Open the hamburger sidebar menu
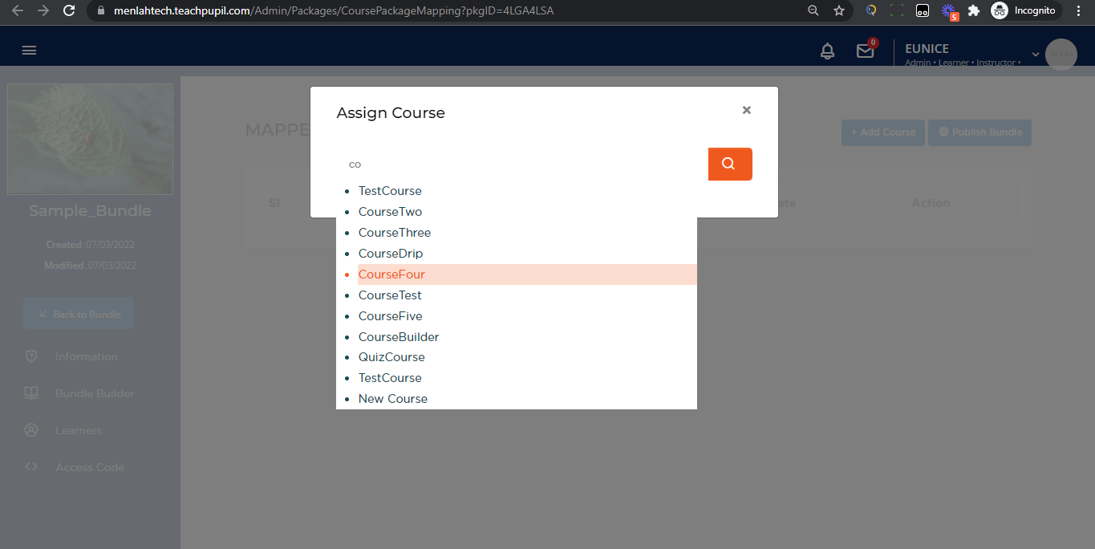Image resolution: width=1095 pixels, height=549 pixels. (x=29, y=51)
